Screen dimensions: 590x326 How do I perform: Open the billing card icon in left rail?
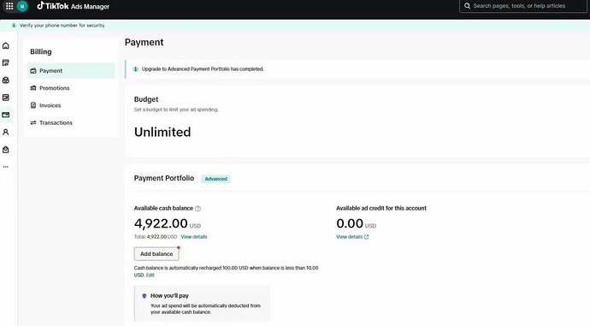point(6,115)
